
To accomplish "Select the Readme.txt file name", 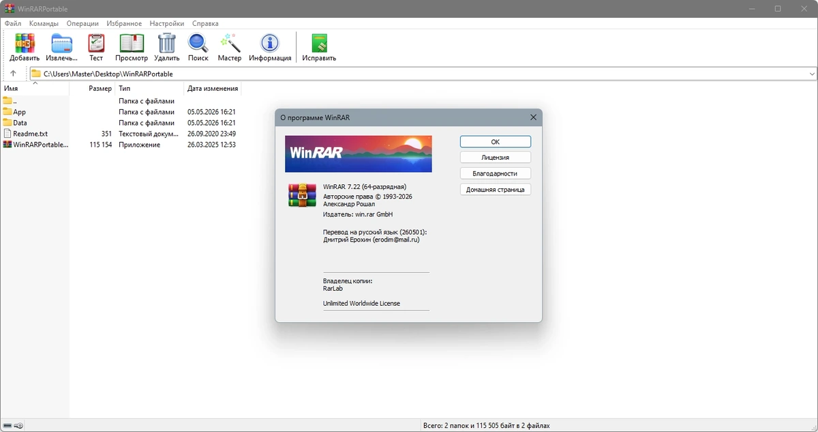I will 30,134.
